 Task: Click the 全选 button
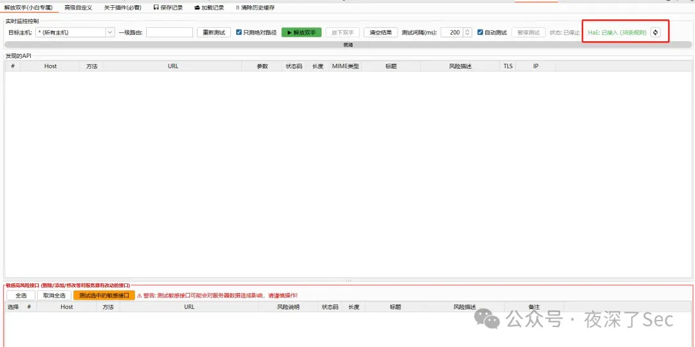[21, 295]
